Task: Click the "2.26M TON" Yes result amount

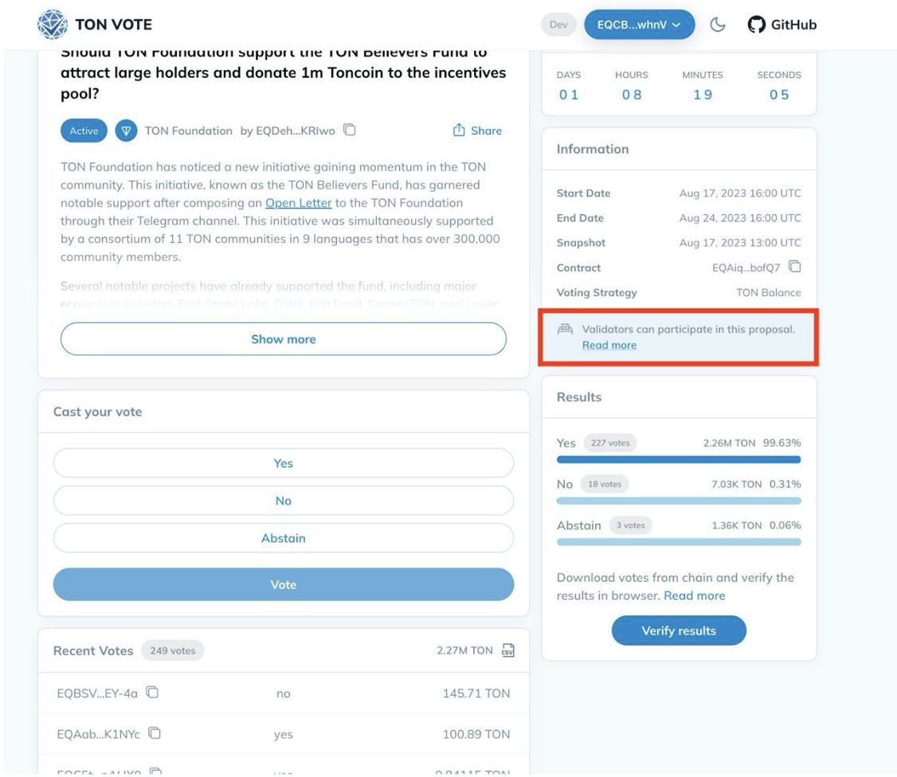Action: (x=730, y=443)
